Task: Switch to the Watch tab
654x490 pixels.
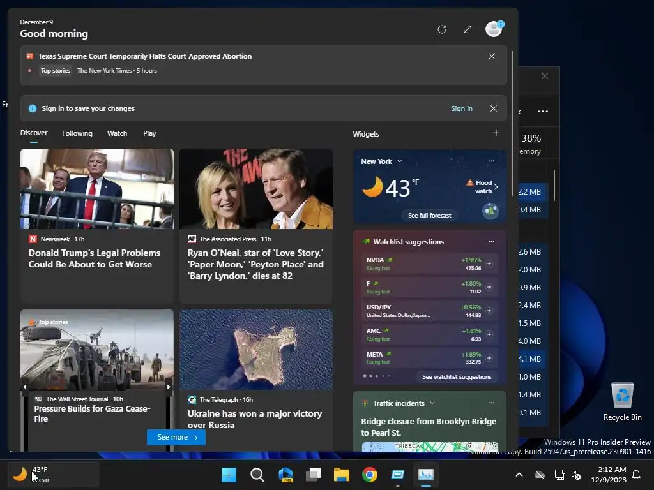Action: click(118, 133)
